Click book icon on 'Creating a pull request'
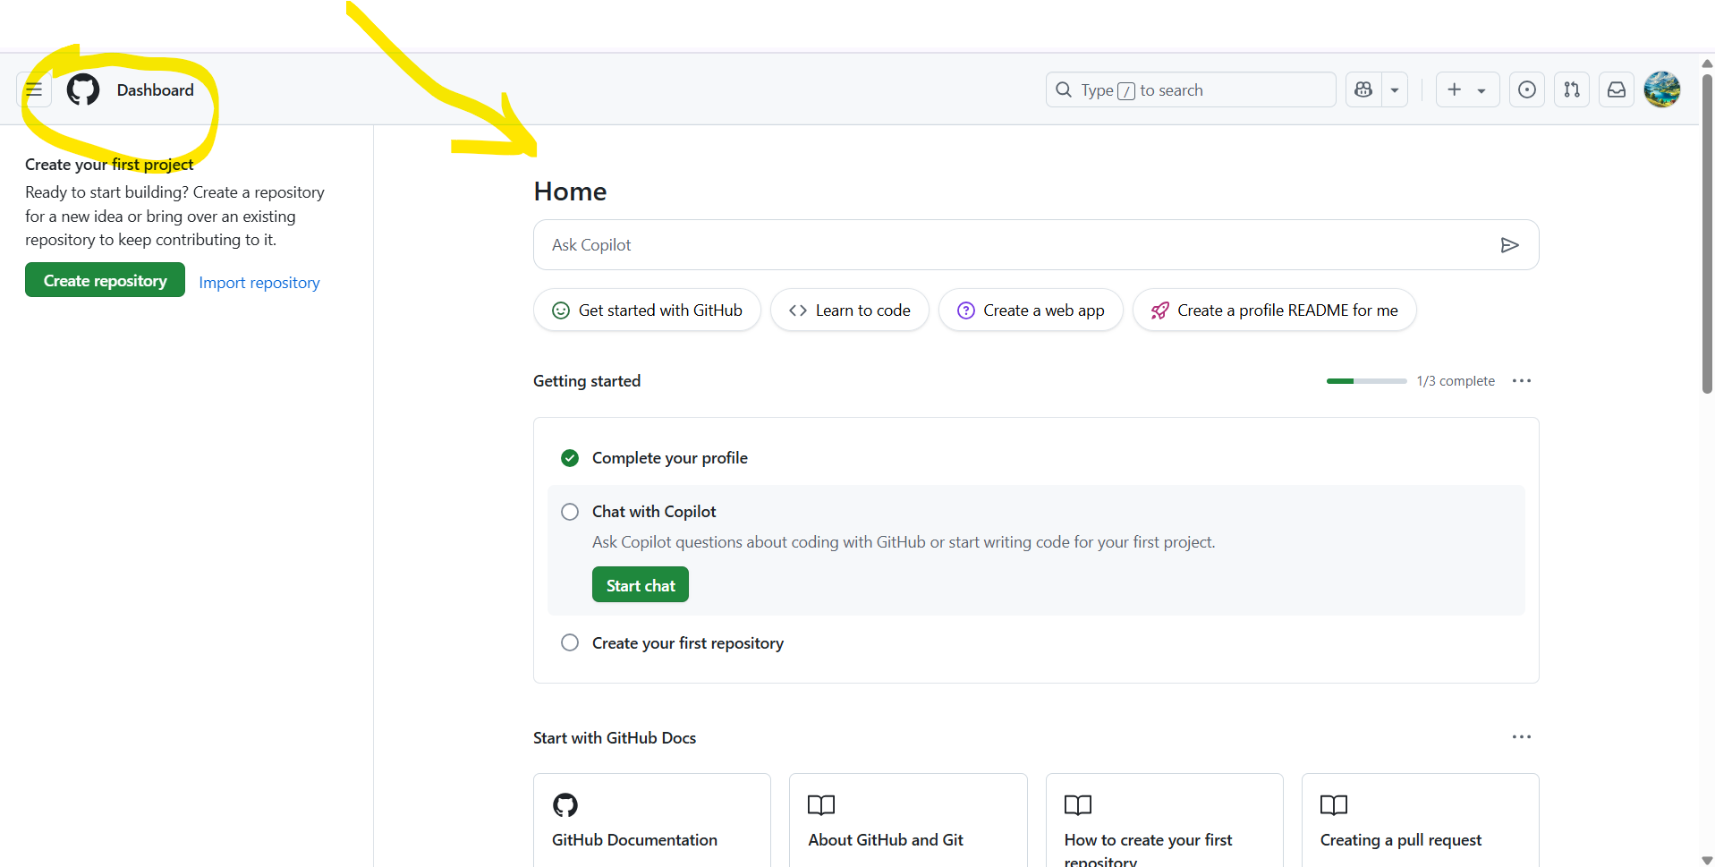The width and height of the screenshot is (1715, 867). tap(1334, 805)
